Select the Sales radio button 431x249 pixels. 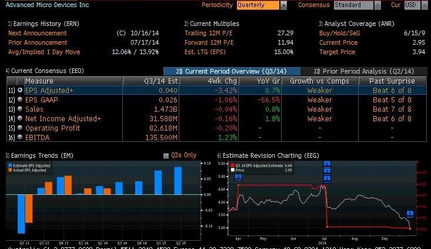20,109
